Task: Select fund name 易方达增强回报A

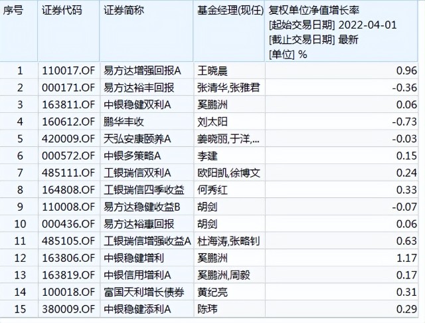Action: coord(142,71)
